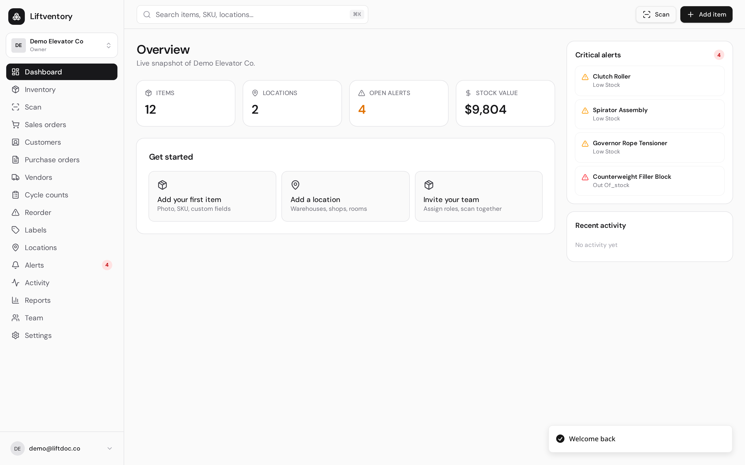Open Reorder warning icon in sidebar
Screen dimensions: 745x465
(16, 212)
